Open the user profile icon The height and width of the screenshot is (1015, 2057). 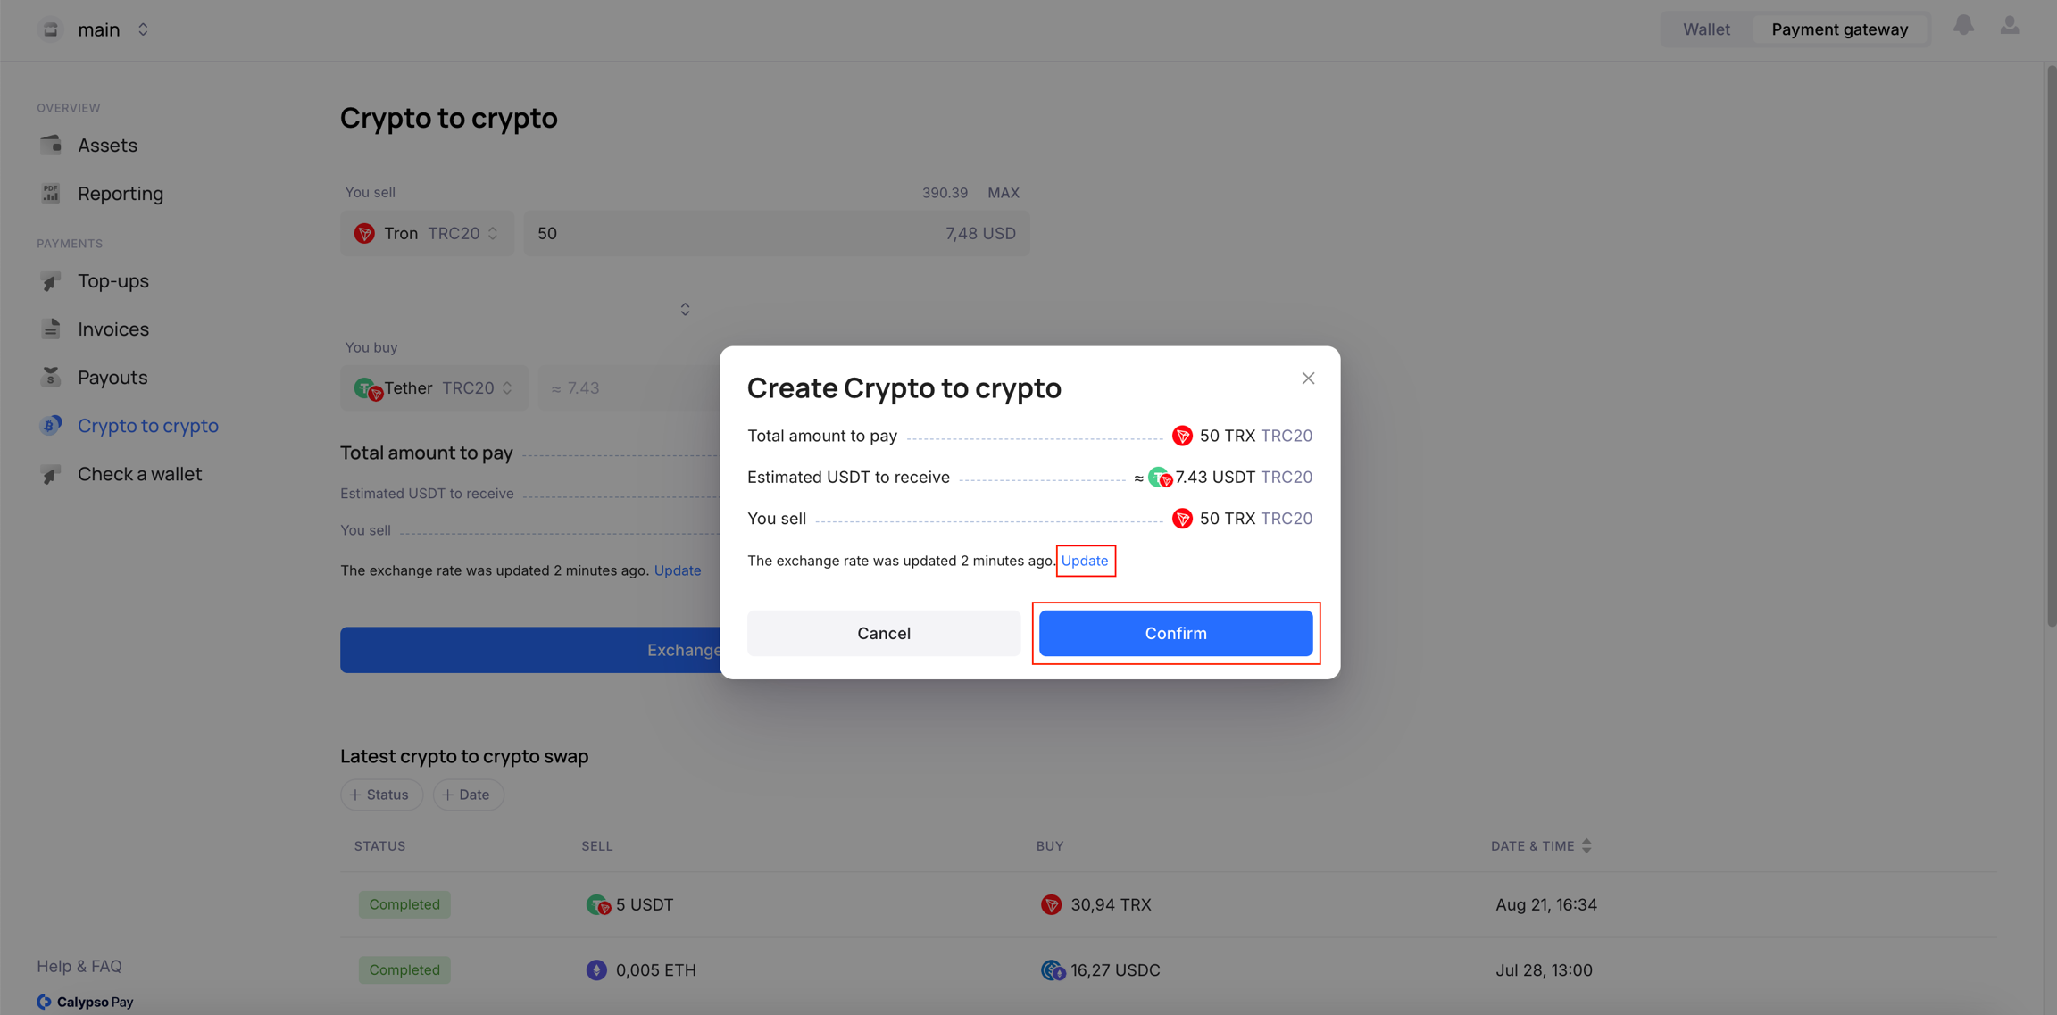(2010, 26)
